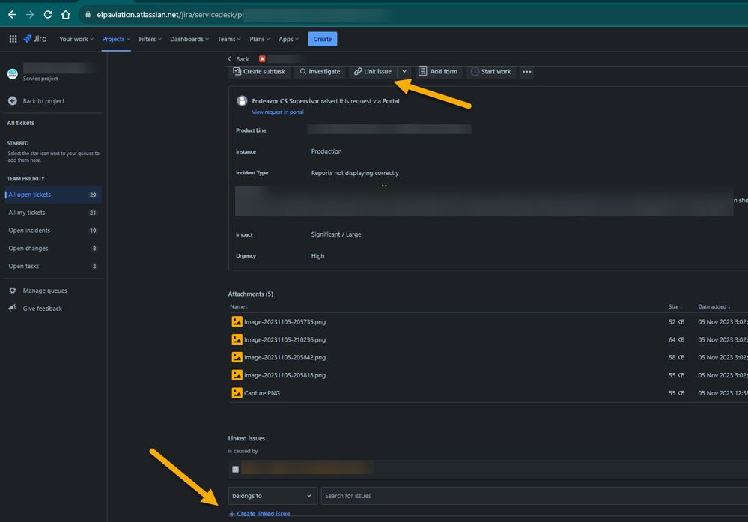Click image icon of image-20231105-205818.png

click(237, 375)
